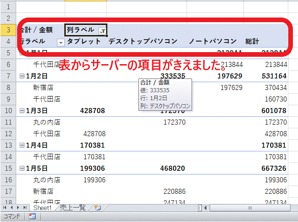Jump to last sheet tab arrow
The image size is (298, 222).
25,208
